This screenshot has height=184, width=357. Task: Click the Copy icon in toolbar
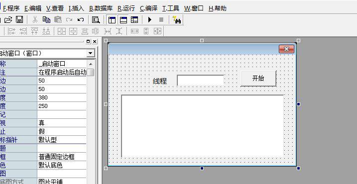pyautogui.click(x=46, y=20)
